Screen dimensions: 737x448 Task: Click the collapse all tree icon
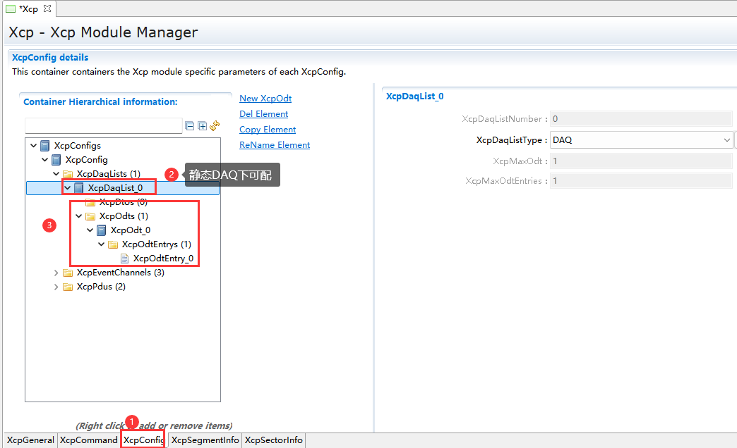pyautogui.click(x=189, y=126)
